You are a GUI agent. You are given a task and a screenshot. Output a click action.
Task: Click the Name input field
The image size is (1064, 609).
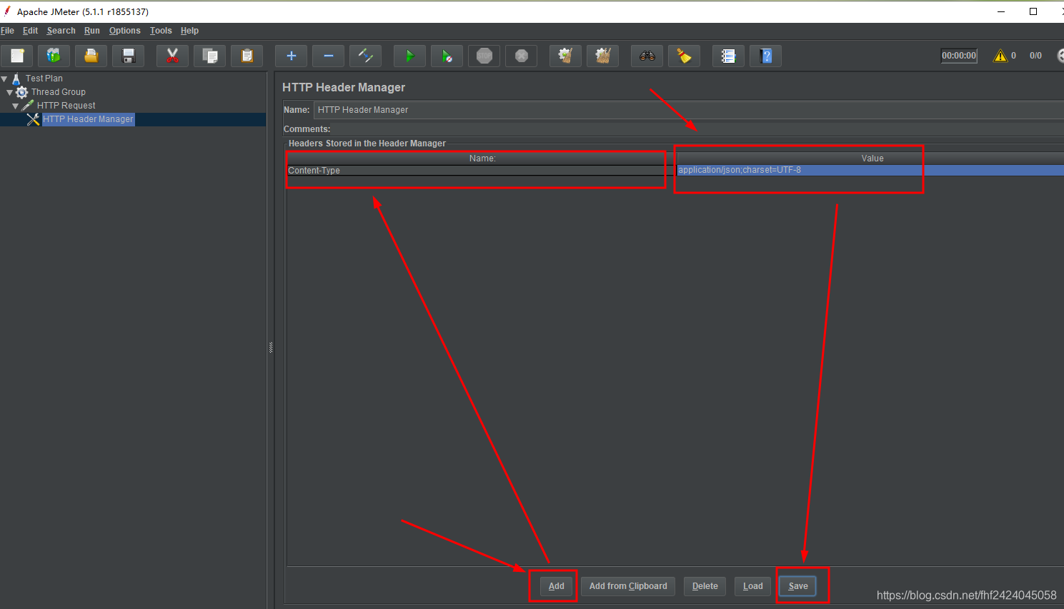click(689, 110)
